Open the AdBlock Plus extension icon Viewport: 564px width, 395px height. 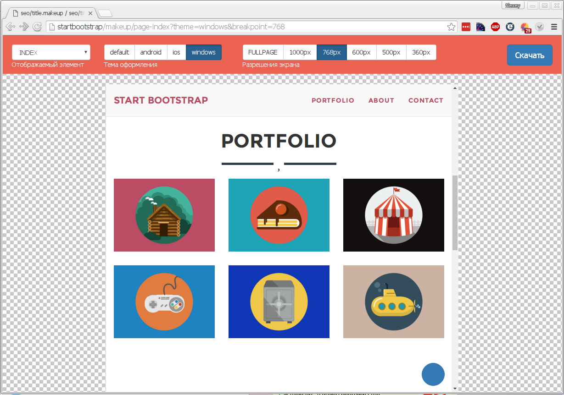(495, 27)
